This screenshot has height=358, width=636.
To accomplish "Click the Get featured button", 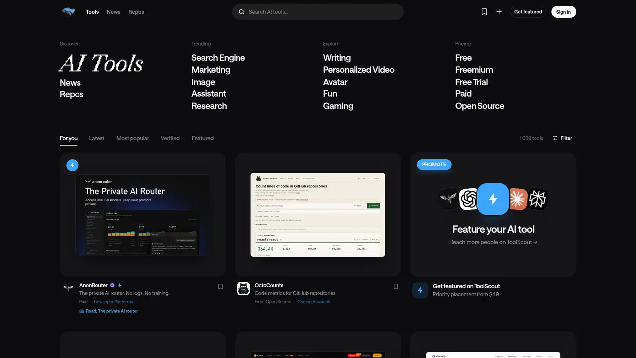I will click(x=528, y=12).
